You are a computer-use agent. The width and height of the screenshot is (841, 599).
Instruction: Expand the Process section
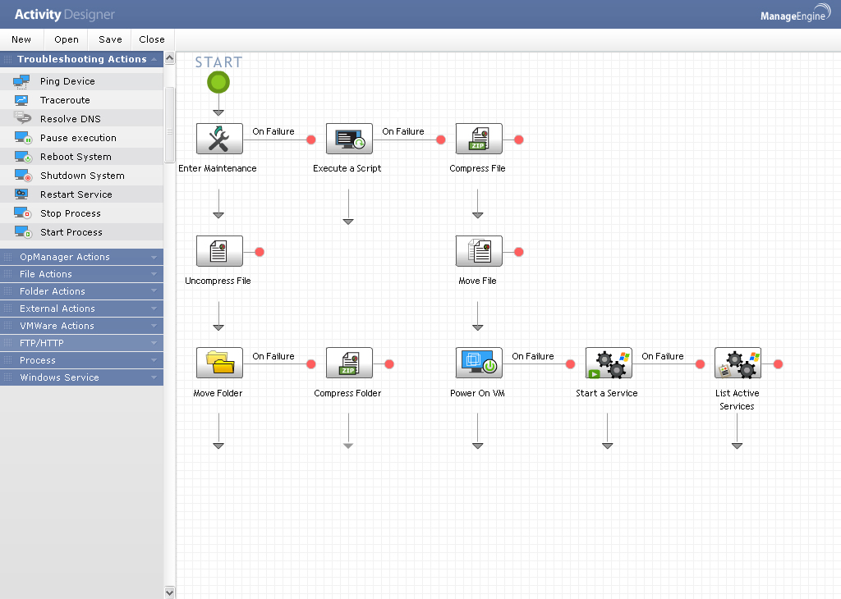tap(81, 360)
